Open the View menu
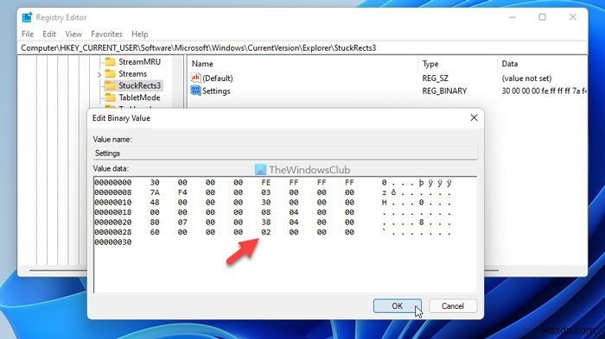Screen dimensions: 605x339 [x=73, y=34]
